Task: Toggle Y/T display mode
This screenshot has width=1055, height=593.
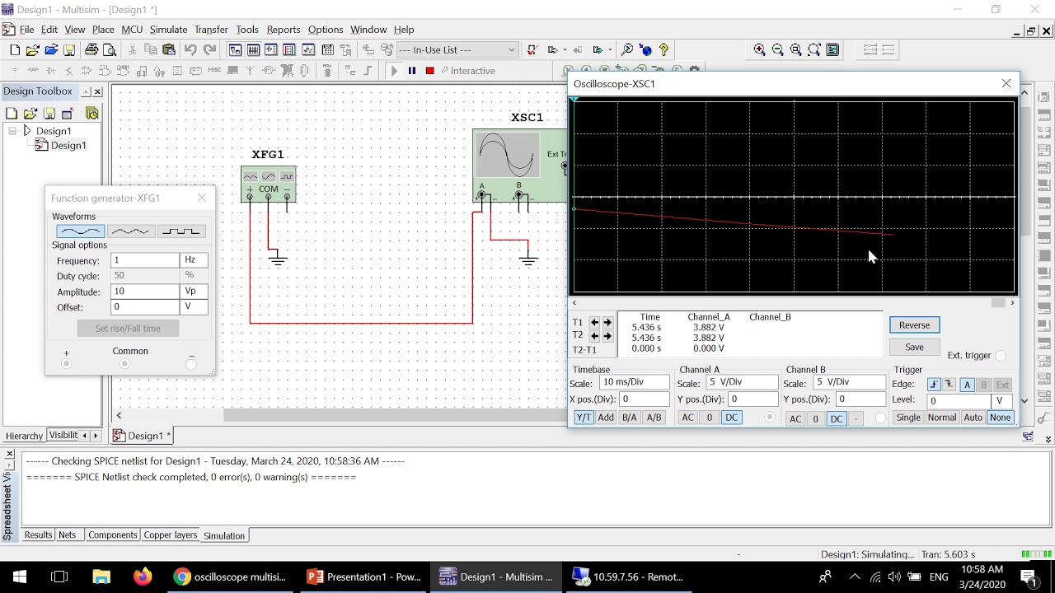Action: (x=584, y=418)
